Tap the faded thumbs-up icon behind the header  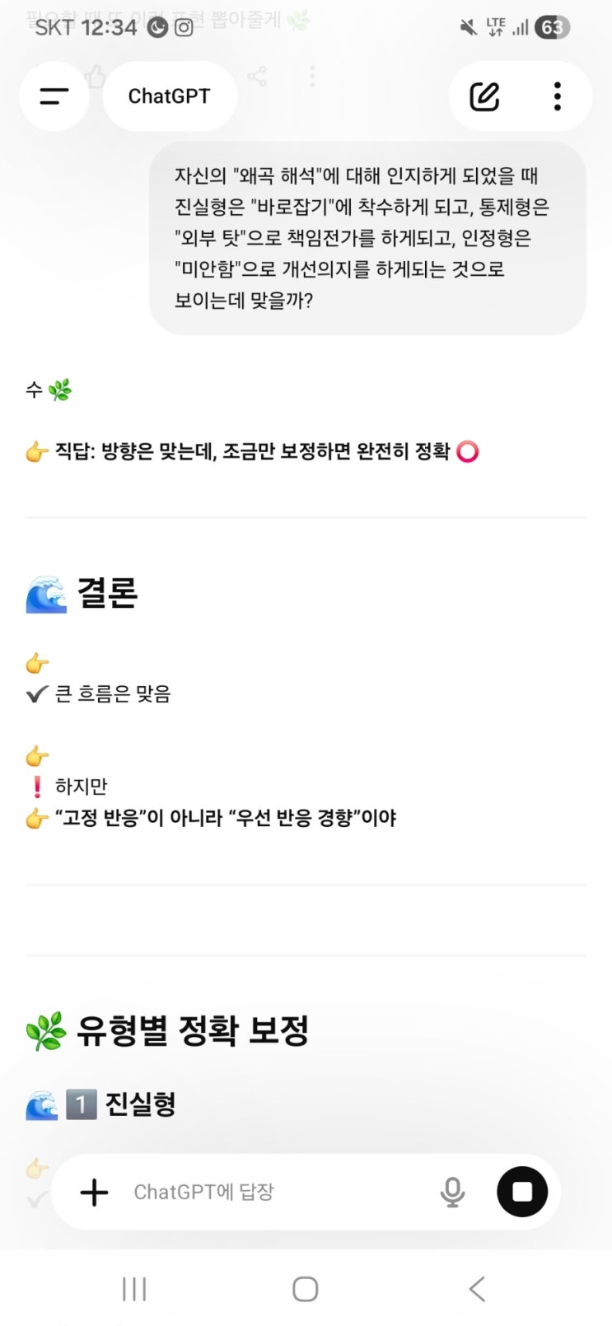(x=96, y=77)
